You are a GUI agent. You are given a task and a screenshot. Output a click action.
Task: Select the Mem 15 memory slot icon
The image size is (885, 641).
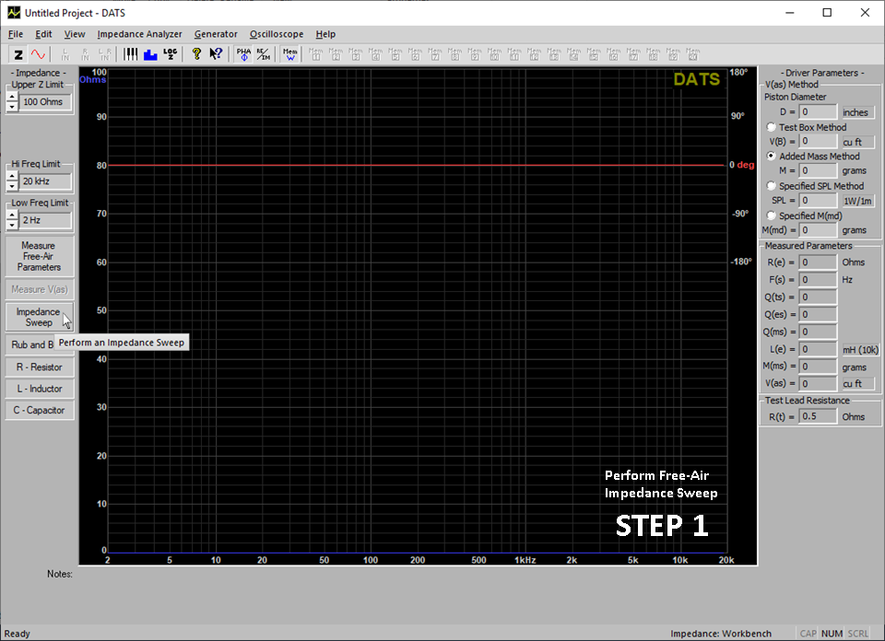coord(594,54)
